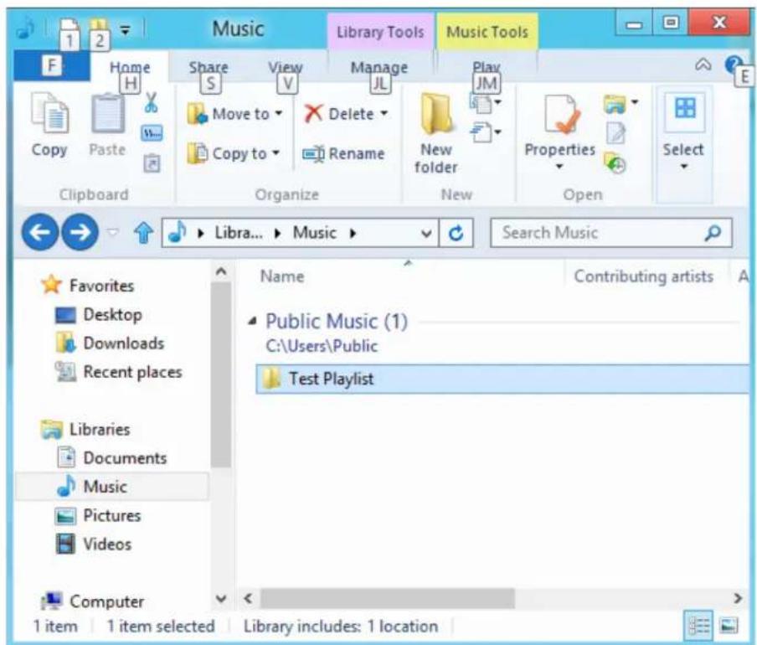Switch to the Share ribbon tab
757x645 pixels.
209,67
